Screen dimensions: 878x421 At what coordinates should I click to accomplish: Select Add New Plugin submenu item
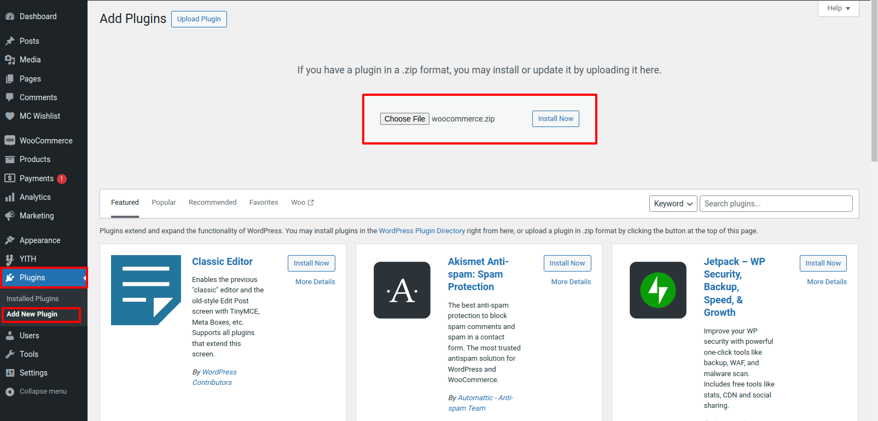[32, 314]
